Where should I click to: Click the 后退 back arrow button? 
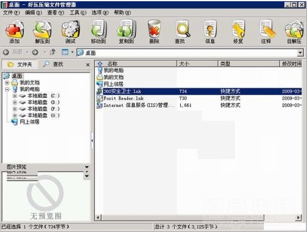point(6,52)
